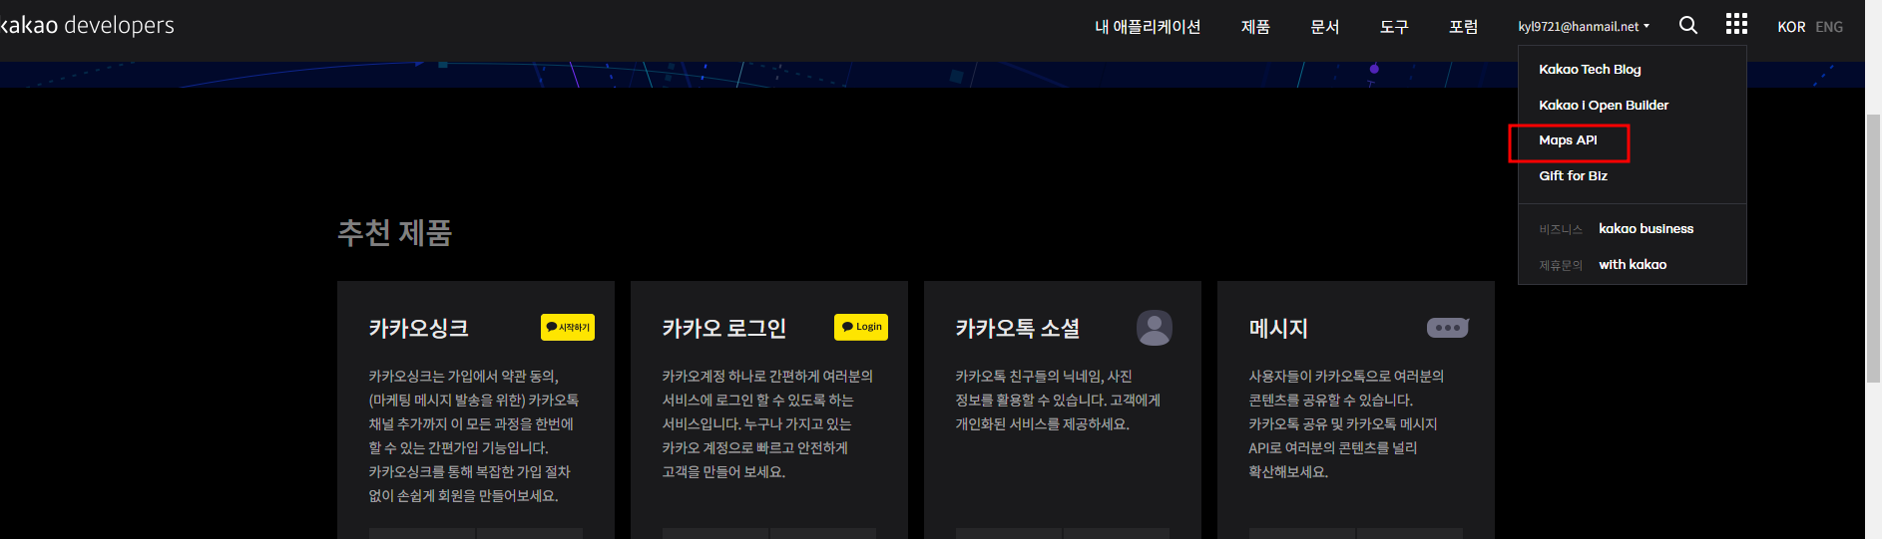Click the 메시지 card title
1882x539 pixels.
1278,328
